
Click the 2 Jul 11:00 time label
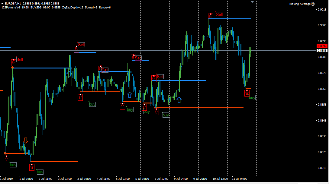[46, 179]
